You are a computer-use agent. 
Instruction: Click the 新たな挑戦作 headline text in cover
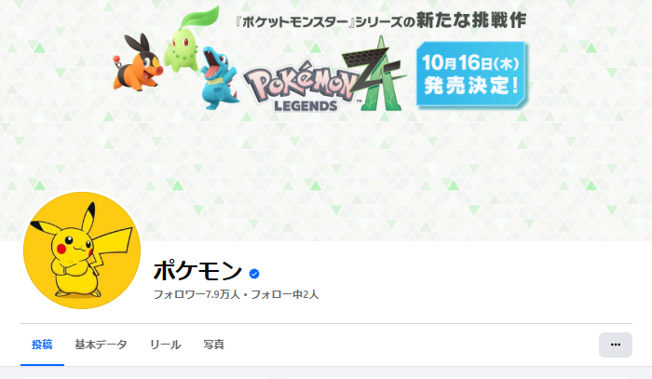471,20
